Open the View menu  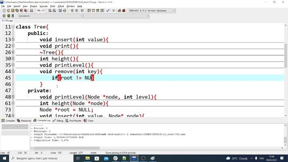tap(25, 6)
